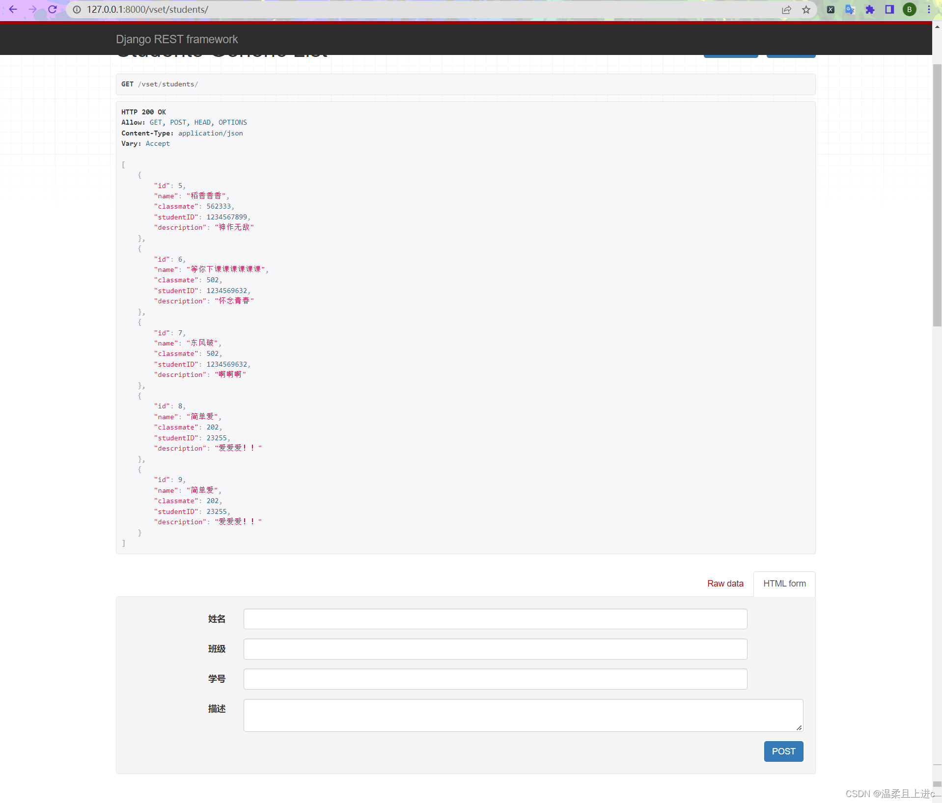Click the vertical scrollbar thumb

tap(937, 195)
